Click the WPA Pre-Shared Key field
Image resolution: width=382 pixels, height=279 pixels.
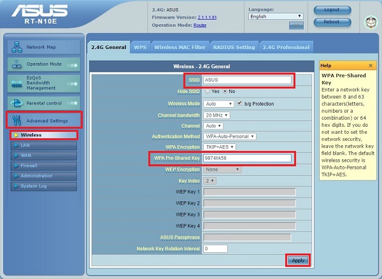pyautogui.click(x=247, y=158)
